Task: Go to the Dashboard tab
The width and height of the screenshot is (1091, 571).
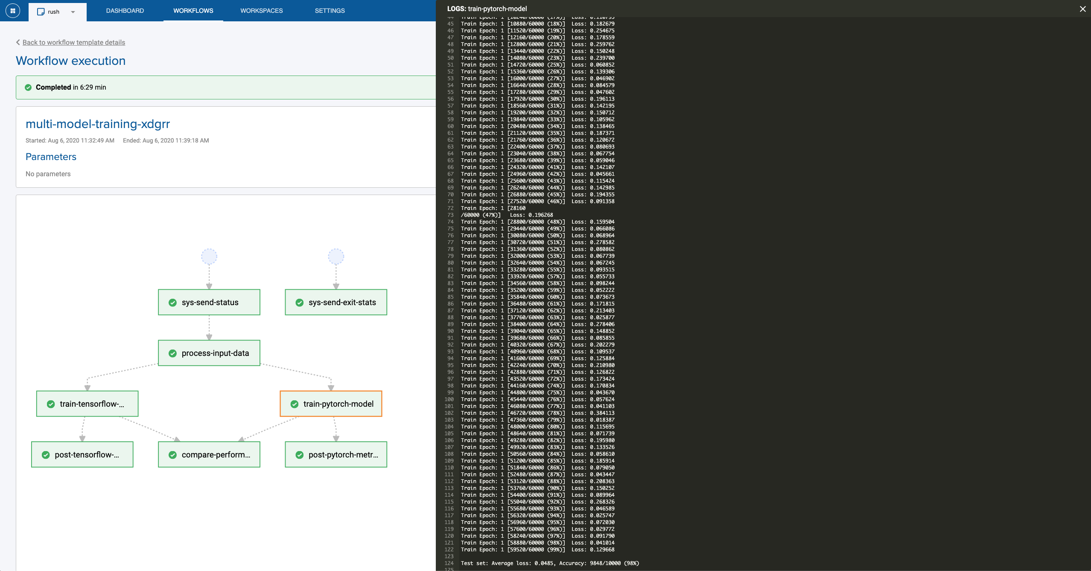Action: (125, 11)
